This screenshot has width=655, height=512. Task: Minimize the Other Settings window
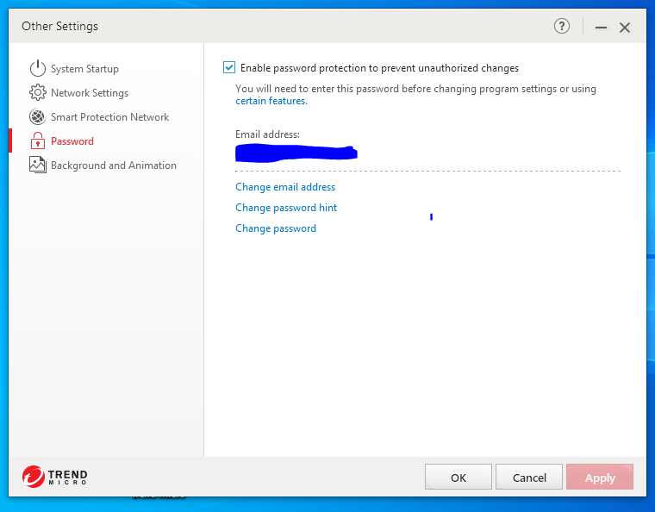[x=601, y=27]
